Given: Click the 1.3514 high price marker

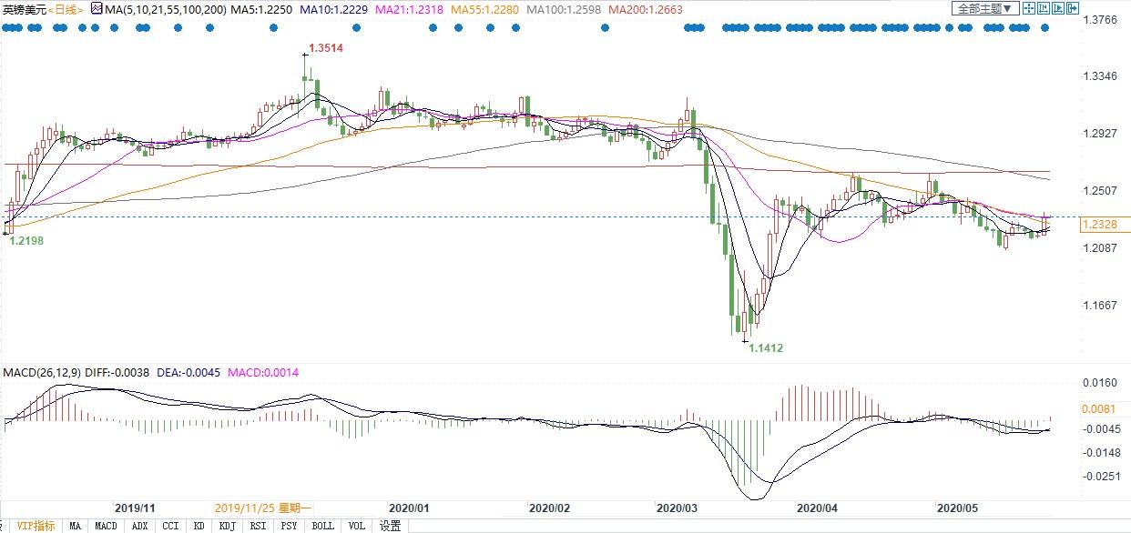Looking at the screenshot, I should click(x=326, y=47).
